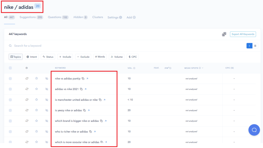Star the keyword "adidas vs nike 2021"
Viewport: 263px width, 148px height.
36,89
